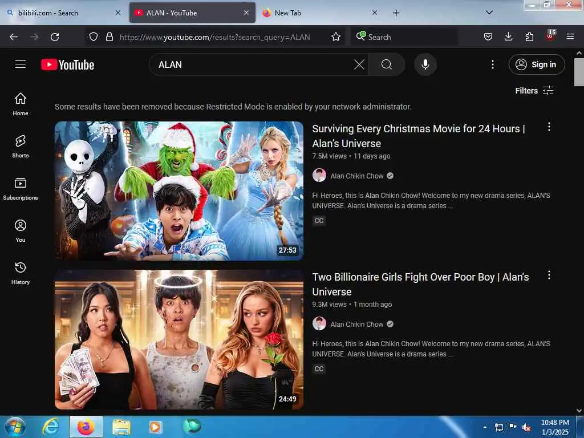The height and width of the screenshot is (438, 584).
Task: Click '9.3M views • 1 month ago' text
Action: (352, 305)
